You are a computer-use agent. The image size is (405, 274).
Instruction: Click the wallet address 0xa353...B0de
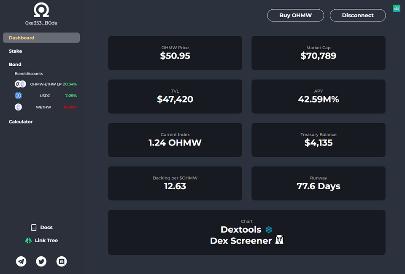pos(41,23)
